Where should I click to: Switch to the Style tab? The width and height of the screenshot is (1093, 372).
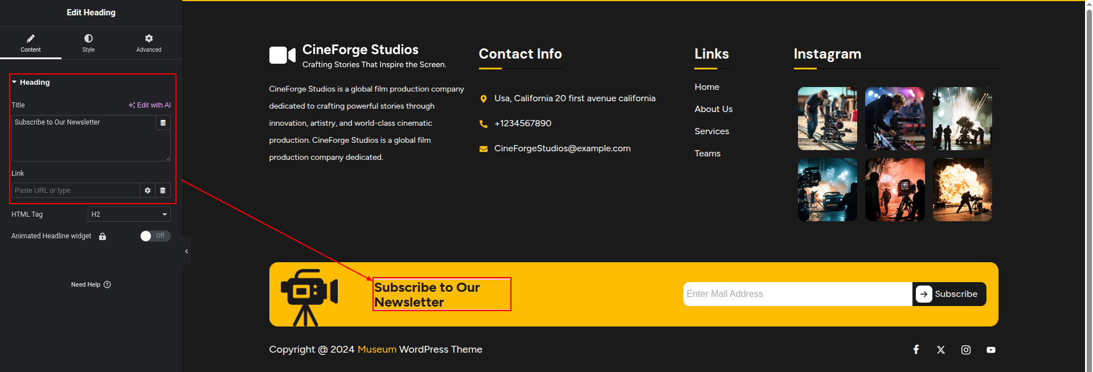(88, 43)
